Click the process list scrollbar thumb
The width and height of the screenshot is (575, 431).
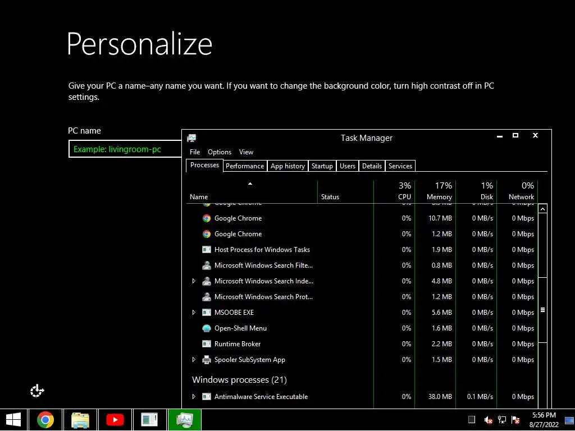click(543, 310)
